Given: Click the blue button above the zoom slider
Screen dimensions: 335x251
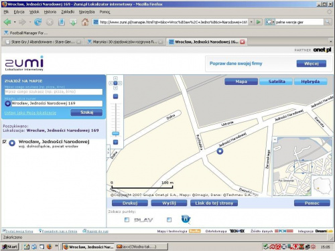Looking at the screenshot, I should point(115,96).
